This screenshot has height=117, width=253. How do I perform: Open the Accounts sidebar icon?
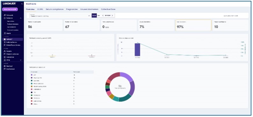(5, 51)
